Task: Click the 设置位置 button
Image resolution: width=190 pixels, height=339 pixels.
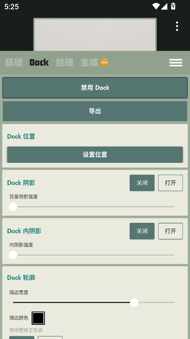Action: click(x=95, y=155)
